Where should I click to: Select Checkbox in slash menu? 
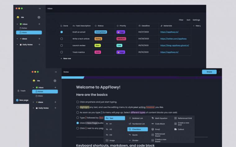[x=138, y=129]
